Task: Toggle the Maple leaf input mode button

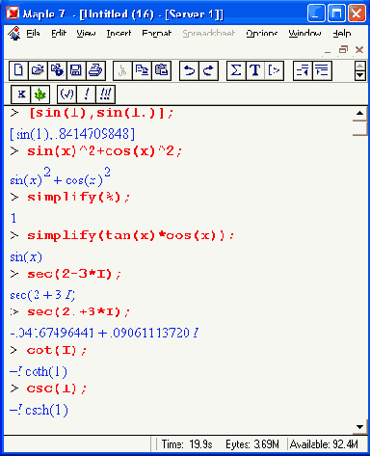Action: (40, 94)
